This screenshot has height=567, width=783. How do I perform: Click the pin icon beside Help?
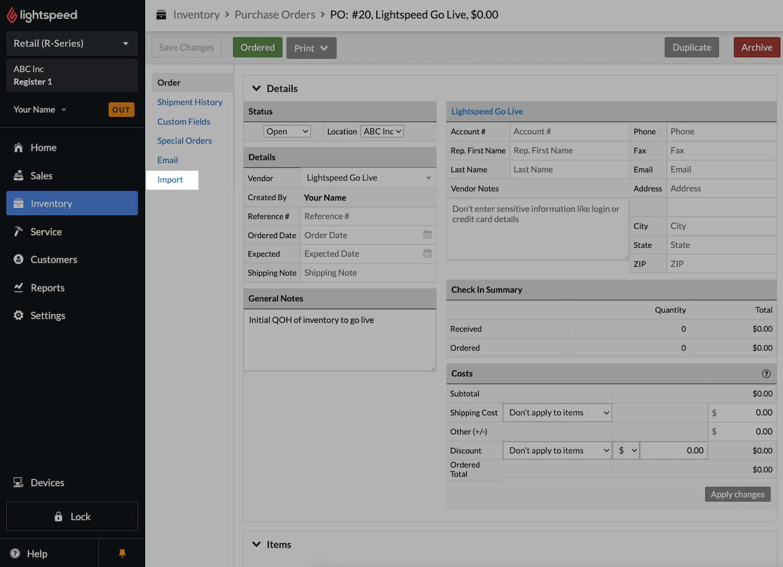(x=122, y=553)
